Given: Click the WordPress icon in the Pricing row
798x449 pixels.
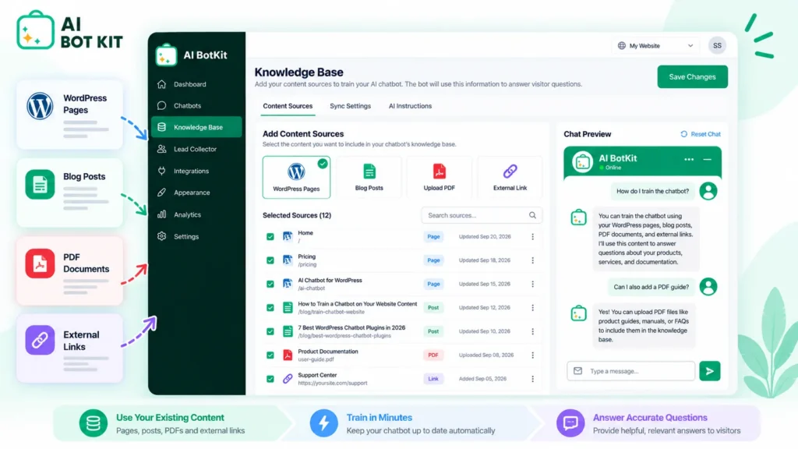Looking at the screenshot, I should (288, 260).
